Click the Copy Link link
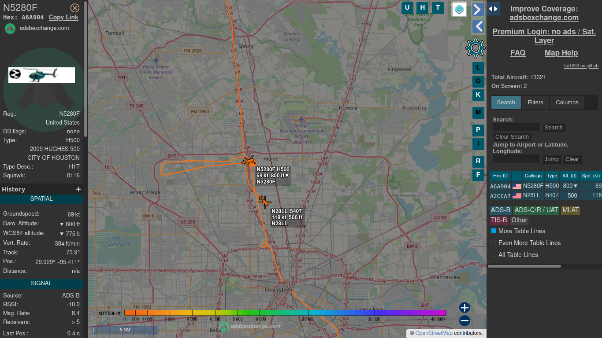 tap(63, 17)
